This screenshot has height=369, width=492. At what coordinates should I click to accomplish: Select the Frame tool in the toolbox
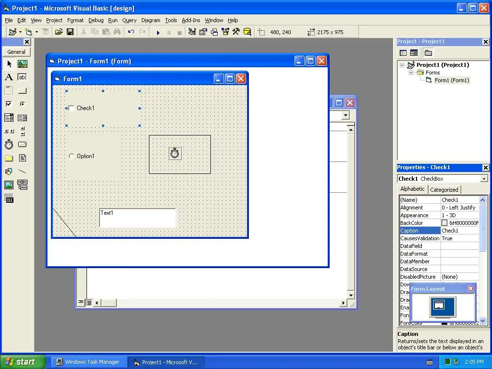9,91
